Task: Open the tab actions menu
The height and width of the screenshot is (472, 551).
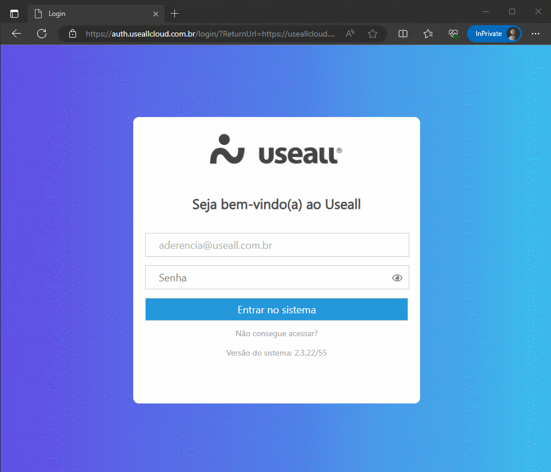Action: point(14,13)
